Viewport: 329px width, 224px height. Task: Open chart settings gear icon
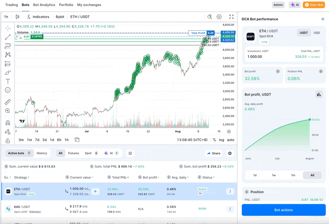tap(219, 17)
